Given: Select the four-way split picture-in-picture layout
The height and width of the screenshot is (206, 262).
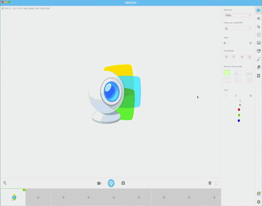Looking at the screenshot, I should click(x=249, y=80).
